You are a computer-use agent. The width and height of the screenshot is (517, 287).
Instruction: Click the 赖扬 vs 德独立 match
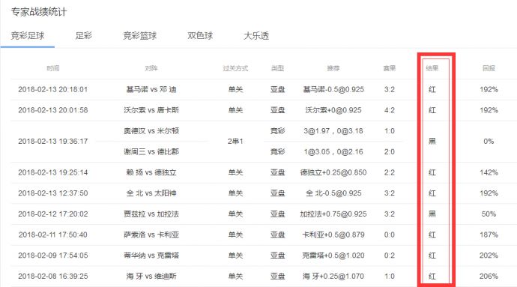151,172
